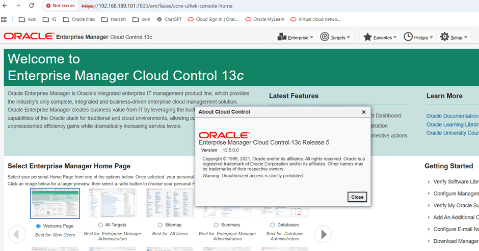Open the browser apps grid icon
The height and width of the screenshot is (251, 479).
coord(4,19)
